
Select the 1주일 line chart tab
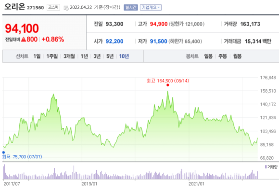(52, 56)
